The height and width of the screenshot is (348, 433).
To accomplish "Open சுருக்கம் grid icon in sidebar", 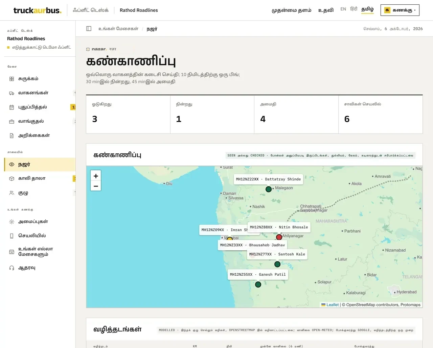I will click(12, 79).
